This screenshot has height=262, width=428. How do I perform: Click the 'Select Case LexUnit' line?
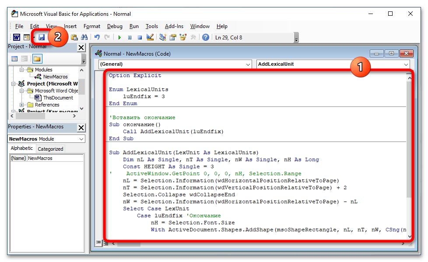[156, 209]
